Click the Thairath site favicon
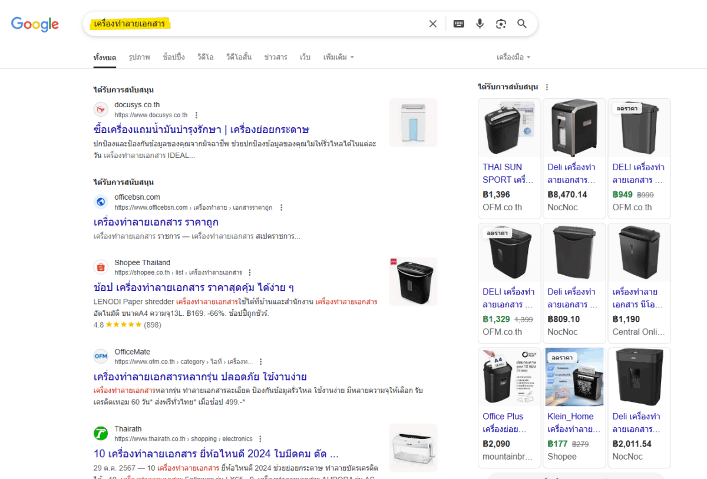This screenshot has width=707, height=479. (x=101, y=434)
